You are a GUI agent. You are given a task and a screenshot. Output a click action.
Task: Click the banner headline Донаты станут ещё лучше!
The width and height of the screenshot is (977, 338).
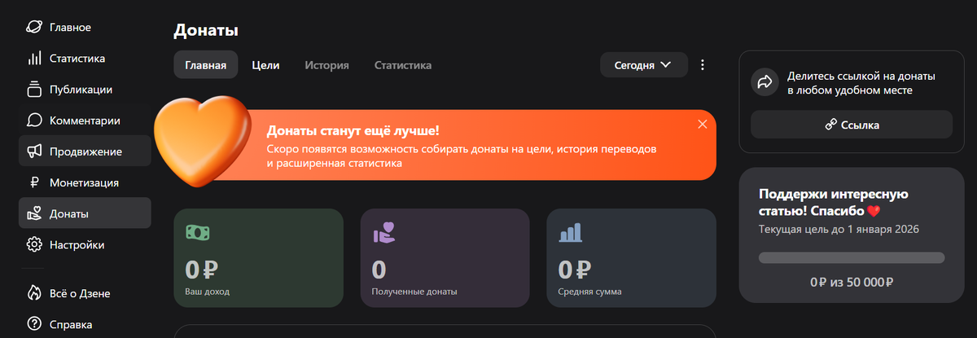(353, 130)
